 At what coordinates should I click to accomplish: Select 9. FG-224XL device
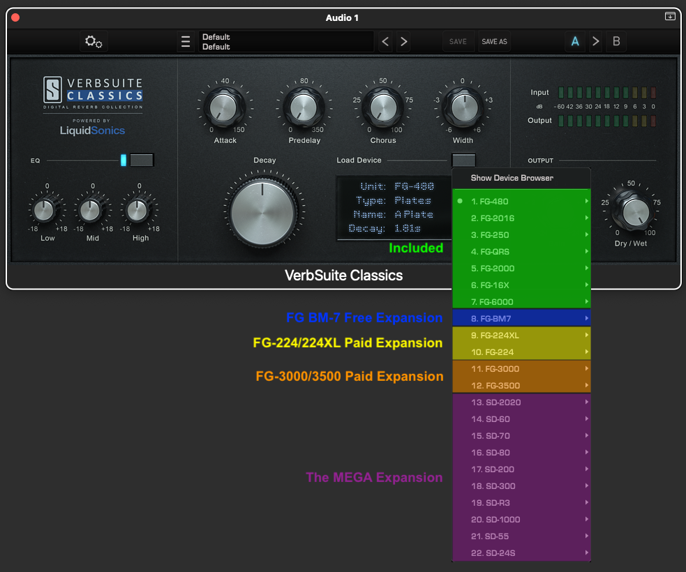[x=521, y=336]
